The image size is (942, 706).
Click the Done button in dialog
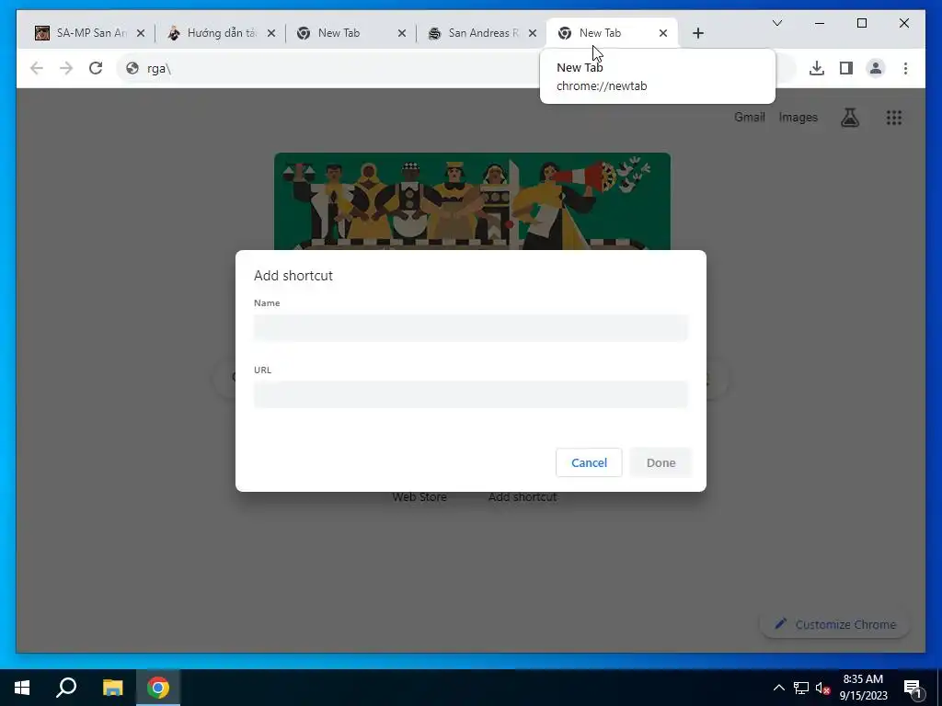[661, 463]
